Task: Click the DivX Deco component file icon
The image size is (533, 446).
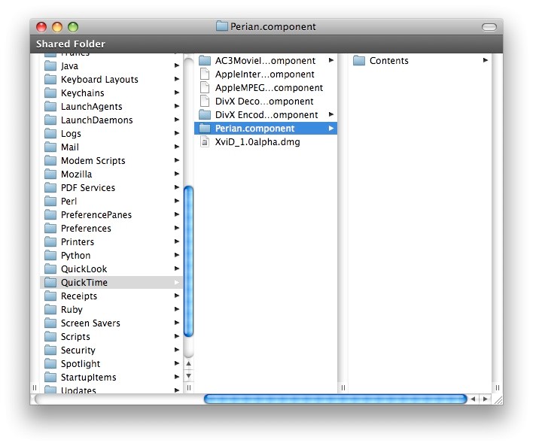Action: point(205,101)
